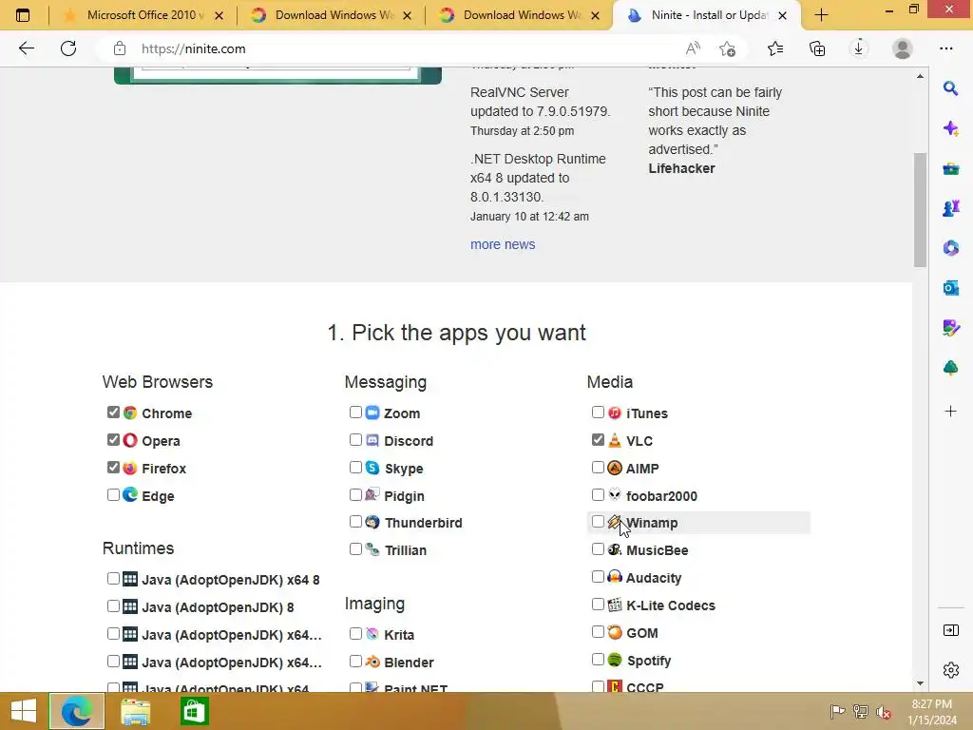Viewport: 973px width, 730px height.
Task: Click the taskbar clock showing 8:27 PM
Action: (931, 711)
